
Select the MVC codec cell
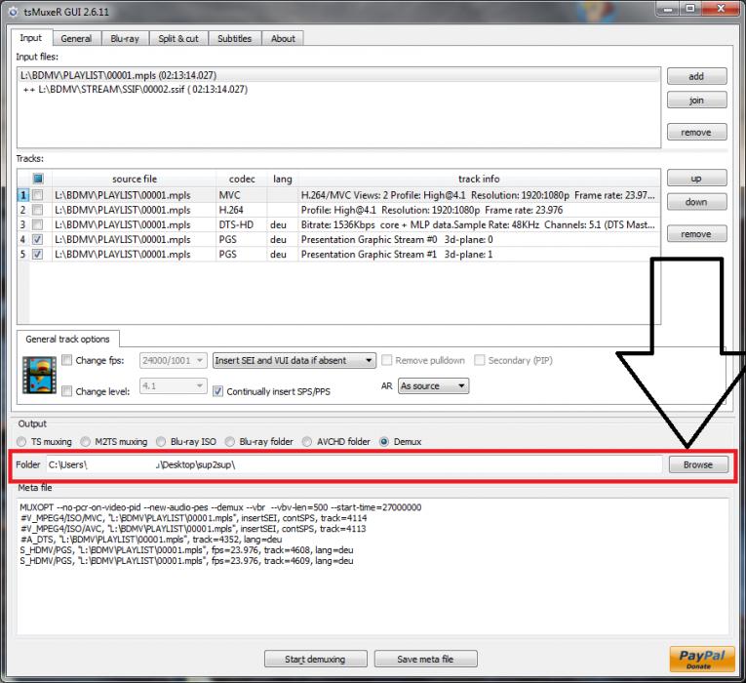(242, 195)
